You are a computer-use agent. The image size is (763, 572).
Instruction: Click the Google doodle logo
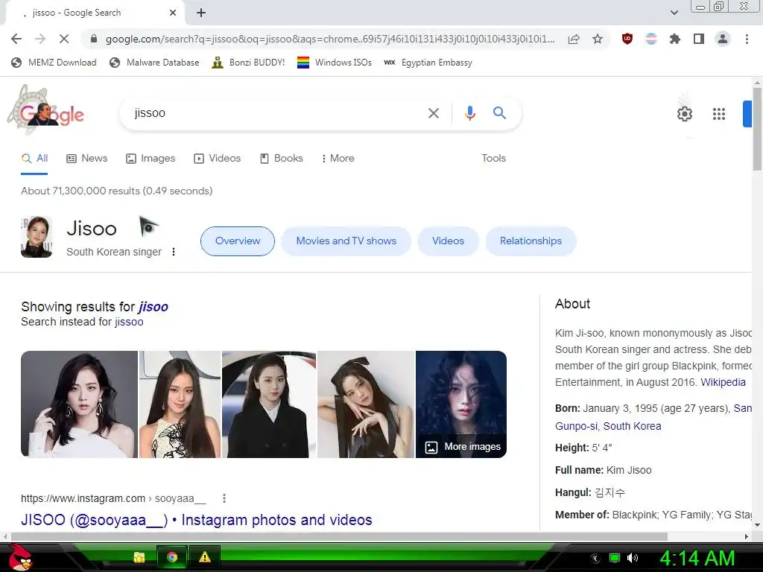[45, 110]
